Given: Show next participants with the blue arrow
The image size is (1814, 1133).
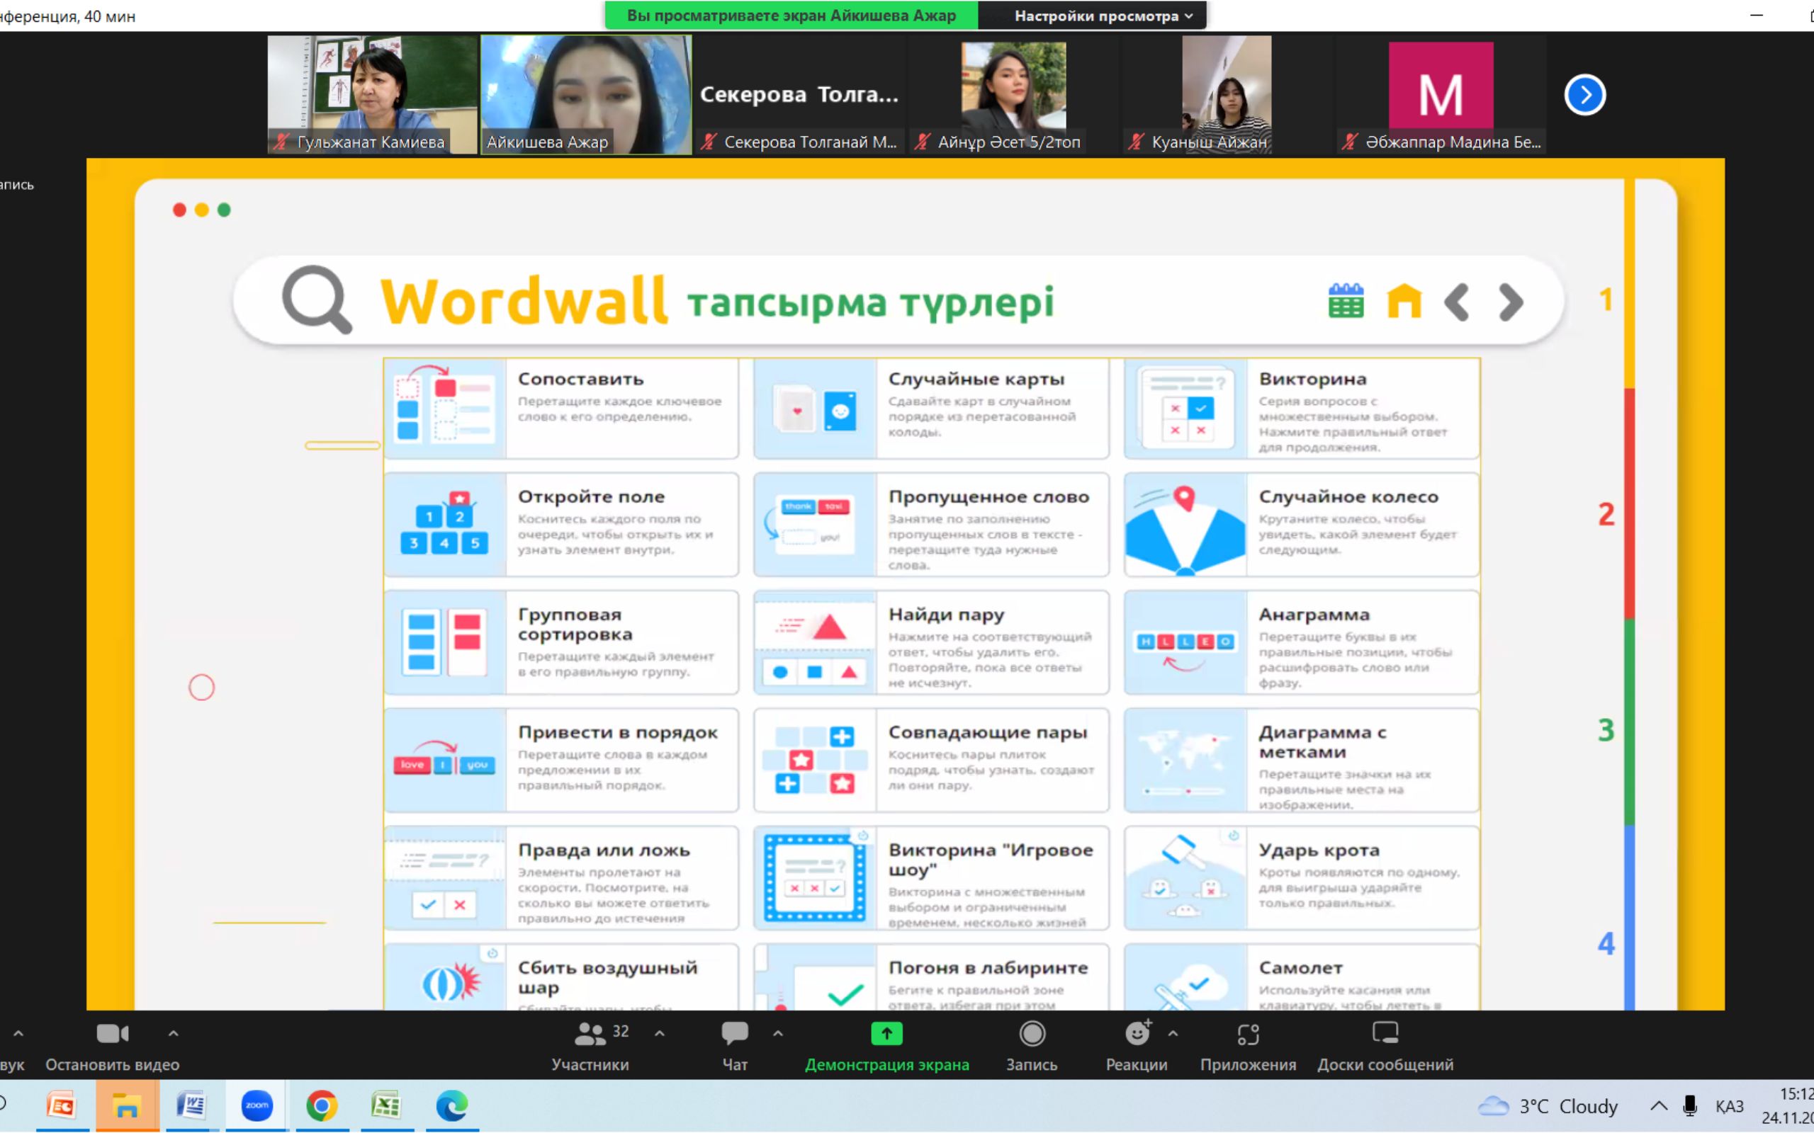Looking at the screenshot, I should point(1584,95).
